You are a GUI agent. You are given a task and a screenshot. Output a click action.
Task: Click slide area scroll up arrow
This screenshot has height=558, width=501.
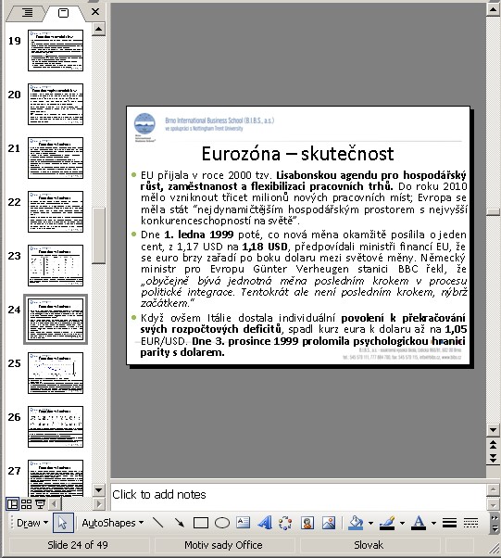coord(493,9)
